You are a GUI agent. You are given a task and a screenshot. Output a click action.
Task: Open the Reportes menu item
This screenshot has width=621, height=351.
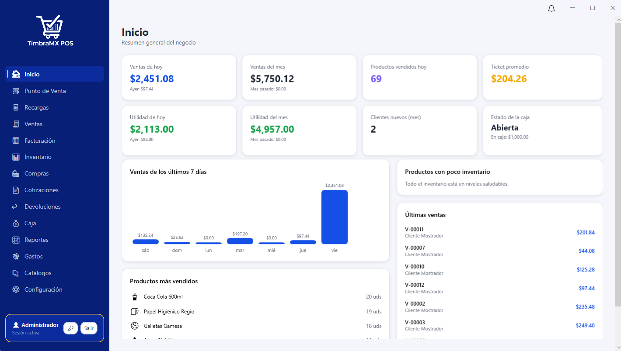(55, 240)
